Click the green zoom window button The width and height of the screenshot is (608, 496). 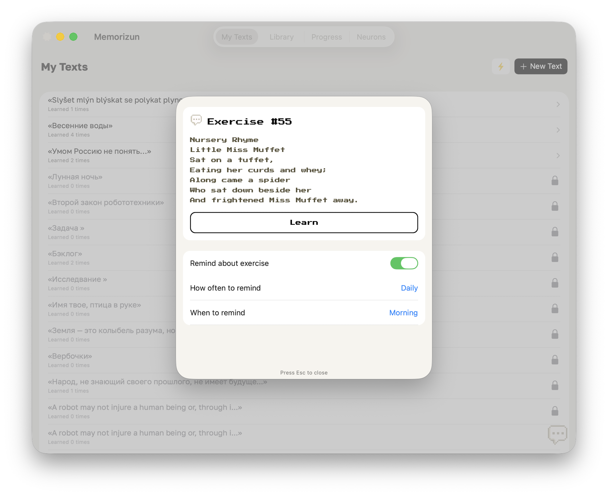[x=73, y=37]
